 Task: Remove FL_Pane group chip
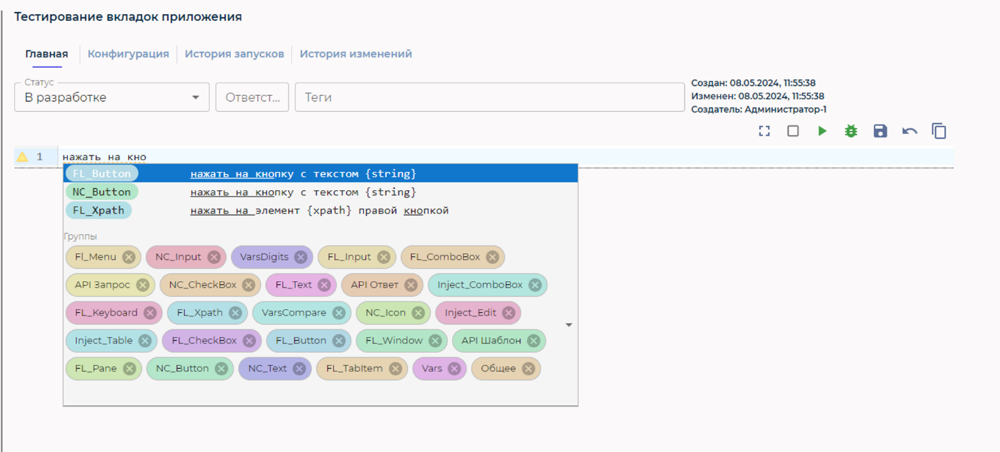pos(129,369)
